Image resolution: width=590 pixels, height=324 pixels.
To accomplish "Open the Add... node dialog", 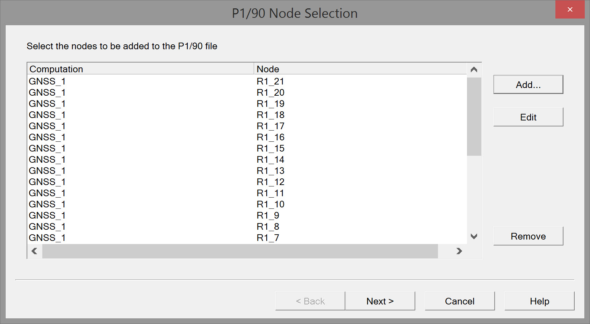I will pyautogui.click(x=528, y=85).
